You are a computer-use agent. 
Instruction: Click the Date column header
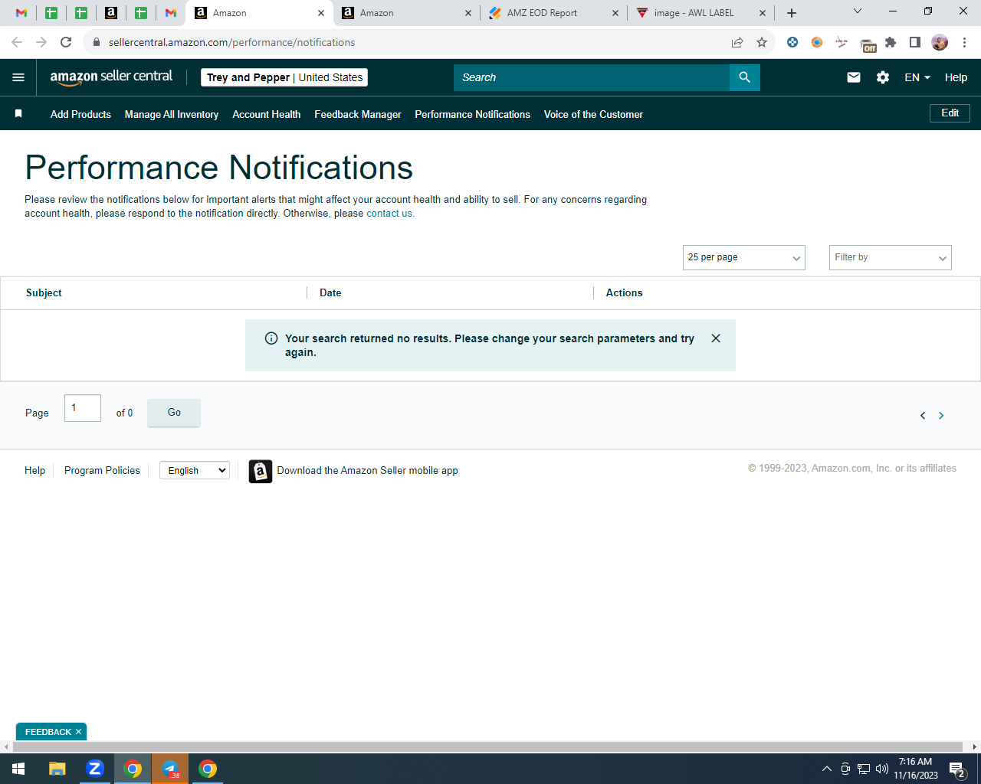(330, 292)
